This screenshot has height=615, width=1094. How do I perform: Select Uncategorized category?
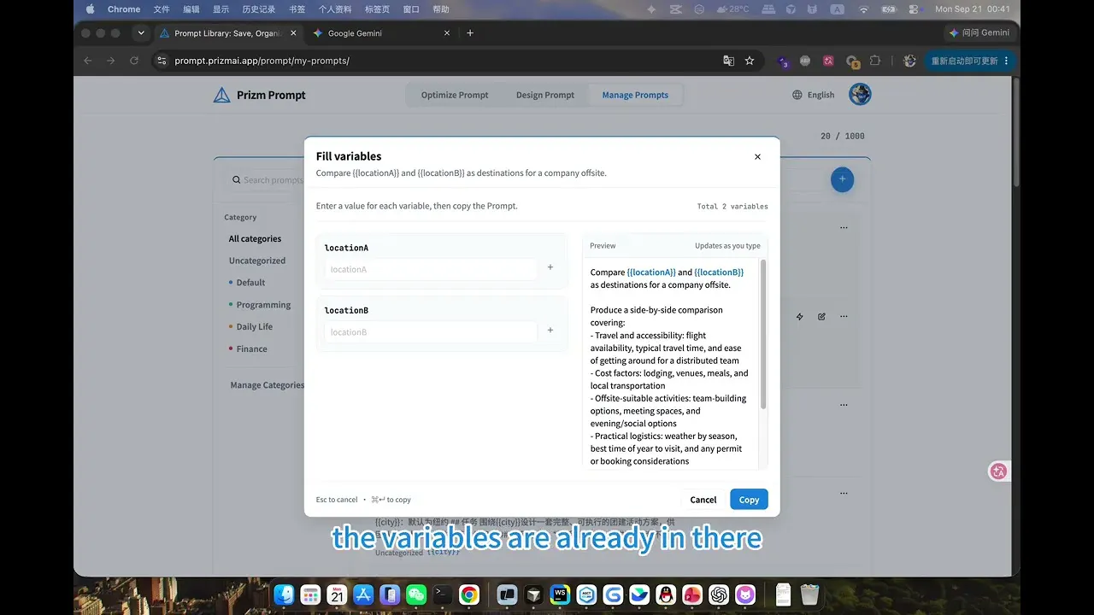coord(256,261)
